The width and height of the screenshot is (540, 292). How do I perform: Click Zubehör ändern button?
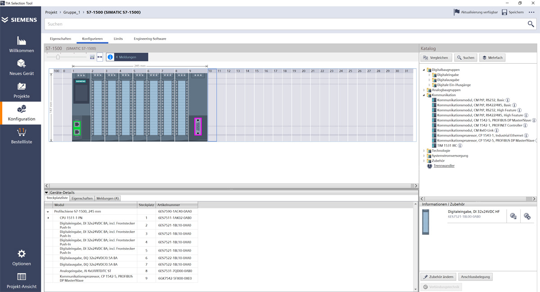coord(439,277)
